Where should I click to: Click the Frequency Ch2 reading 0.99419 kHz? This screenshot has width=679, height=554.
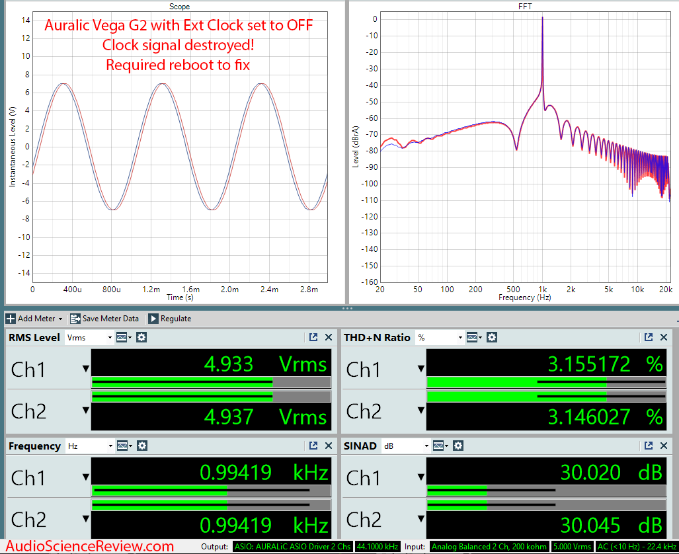coord(263,525)
